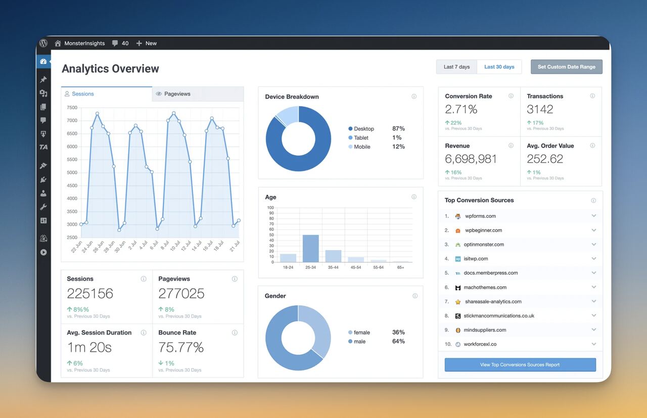Click the wpforms.com favicon
The height and width of the screenshot is (418, 647).
pyautogui.click(x=458, y=216)
